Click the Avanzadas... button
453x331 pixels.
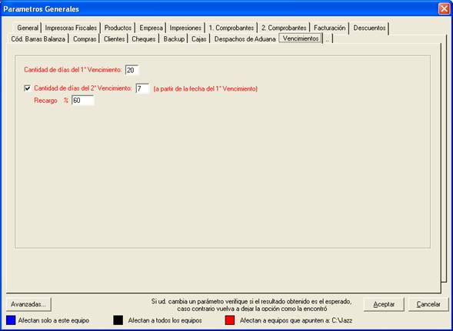[28, 304]
